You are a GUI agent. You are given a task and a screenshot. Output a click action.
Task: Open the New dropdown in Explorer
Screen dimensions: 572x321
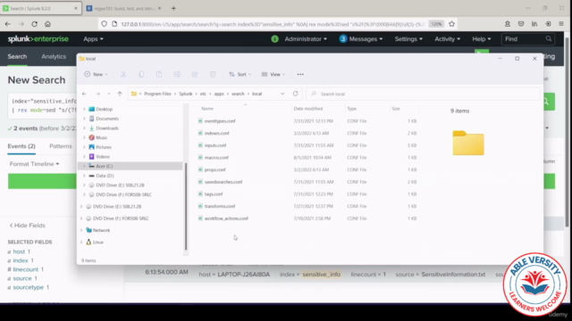point(96,74)
